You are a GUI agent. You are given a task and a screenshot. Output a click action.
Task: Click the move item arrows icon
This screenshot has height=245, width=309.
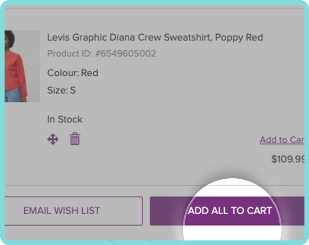point(53,139)
